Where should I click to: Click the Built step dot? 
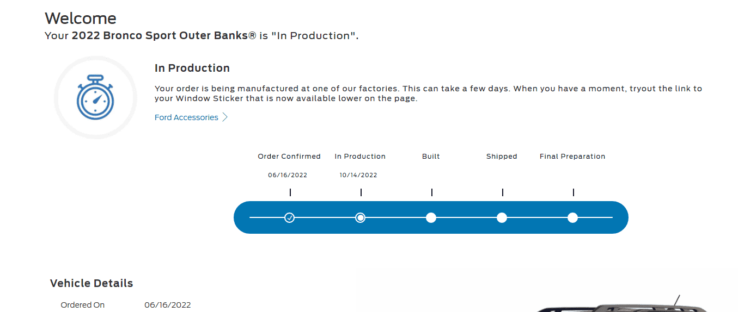(x=431, y=218)
